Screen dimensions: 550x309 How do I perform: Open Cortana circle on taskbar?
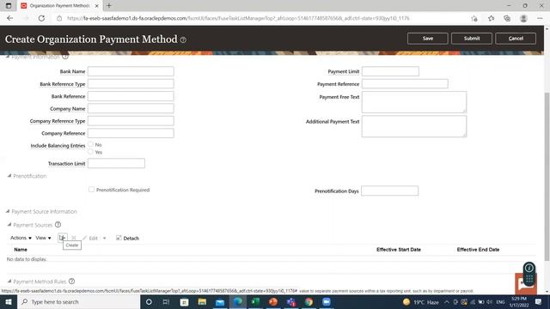click(149, 301)
